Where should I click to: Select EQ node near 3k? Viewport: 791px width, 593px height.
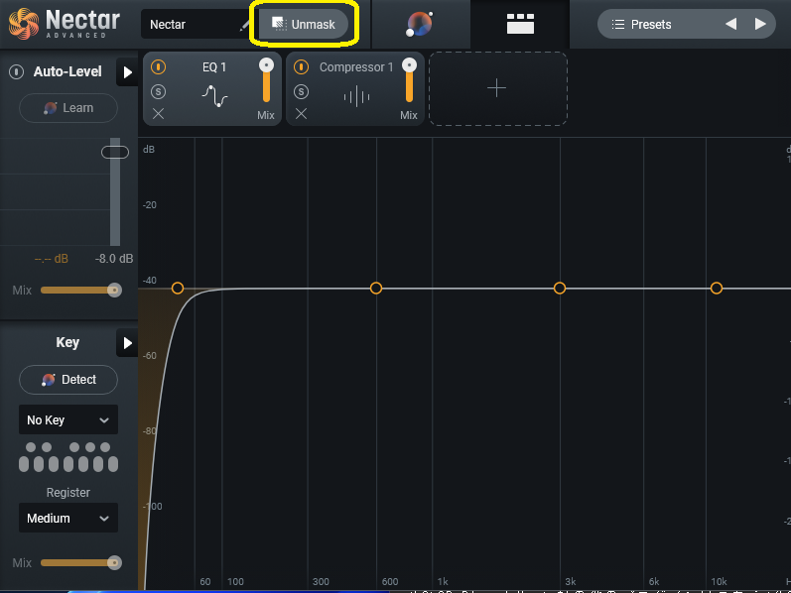pos(560,288)
